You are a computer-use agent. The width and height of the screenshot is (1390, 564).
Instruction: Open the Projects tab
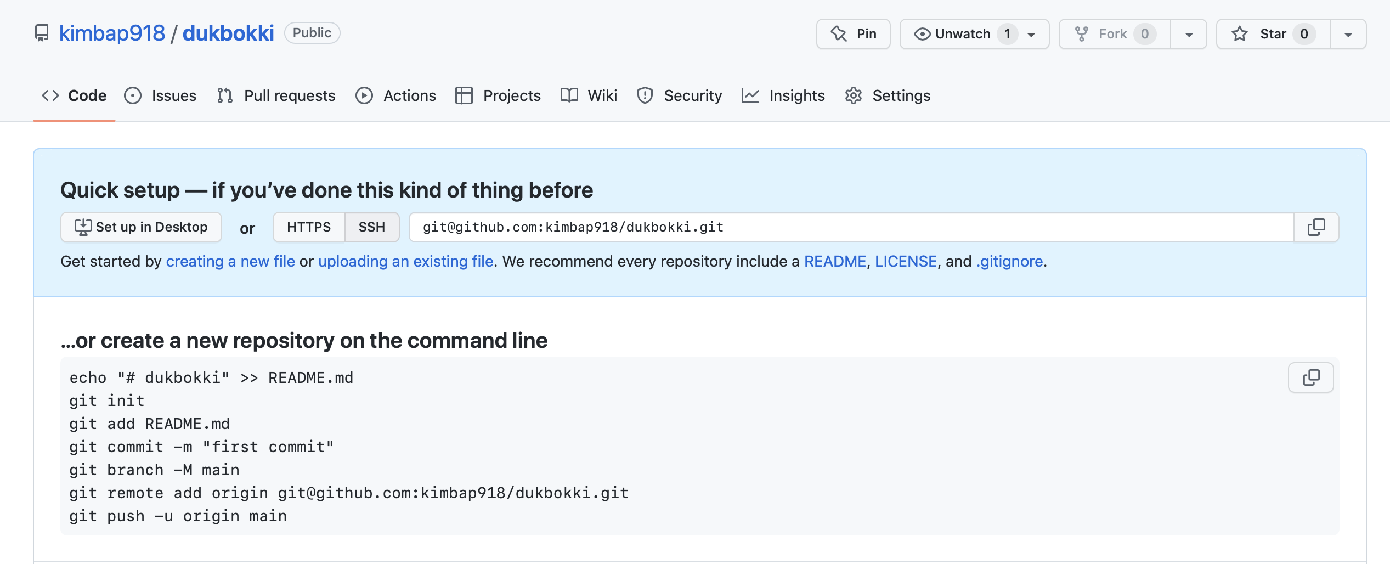[x=498, y=95]
